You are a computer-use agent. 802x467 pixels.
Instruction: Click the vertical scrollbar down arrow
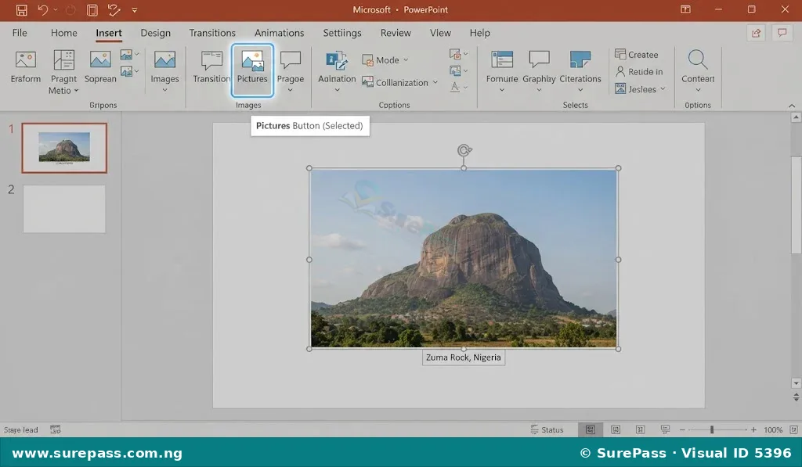[x=796, y=383]
